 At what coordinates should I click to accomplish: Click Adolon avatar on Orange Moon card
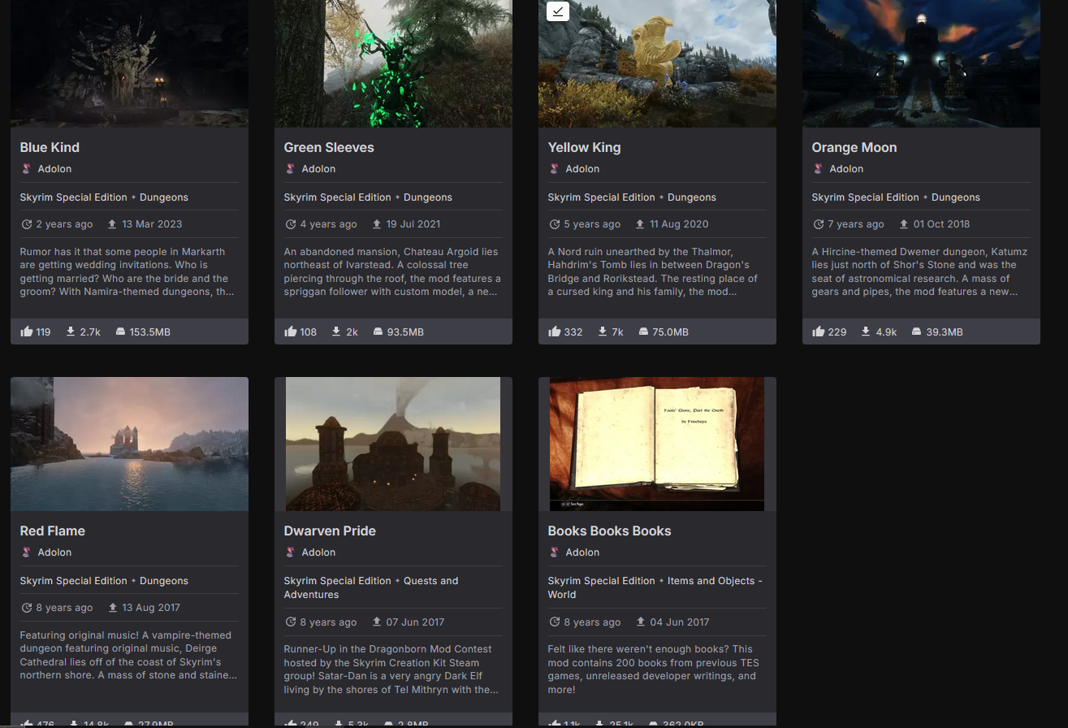click(818, 169)
